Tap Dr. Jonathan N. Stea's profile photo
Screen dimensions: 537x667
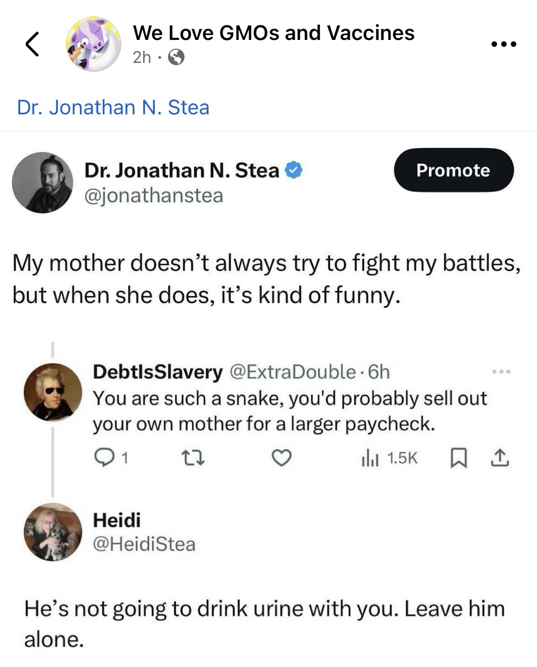[x=43, y=182]
